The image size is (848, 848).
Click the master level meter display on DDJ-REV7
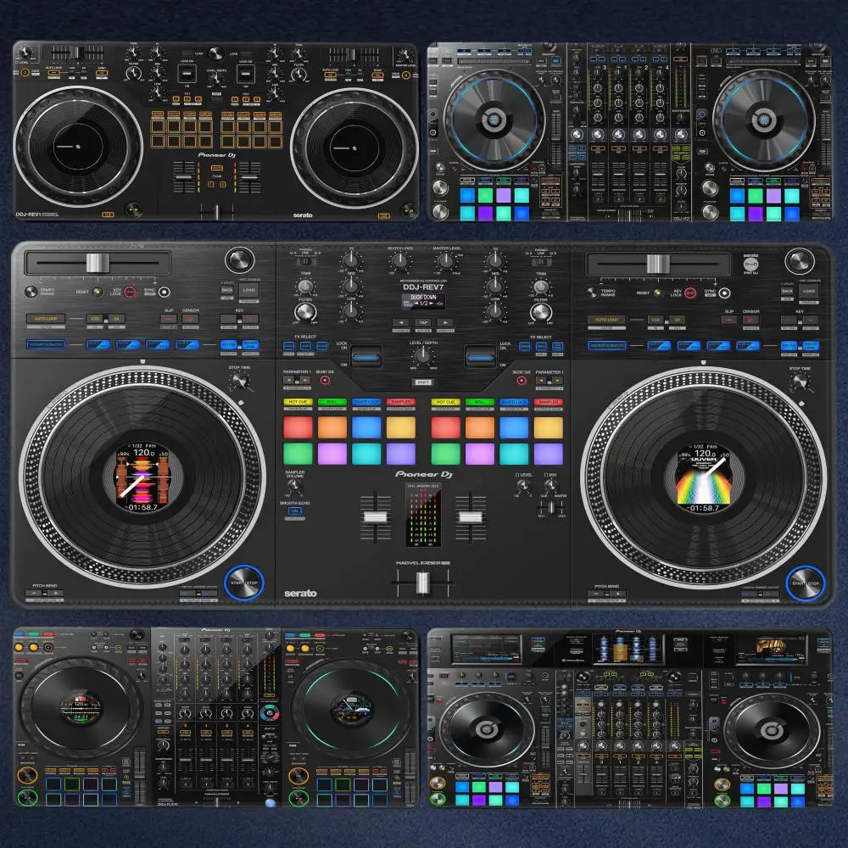(x=423, y=515)
